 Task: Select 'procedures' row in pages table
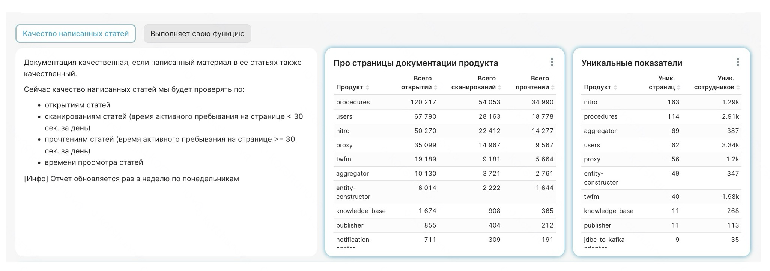click(353, 102)
